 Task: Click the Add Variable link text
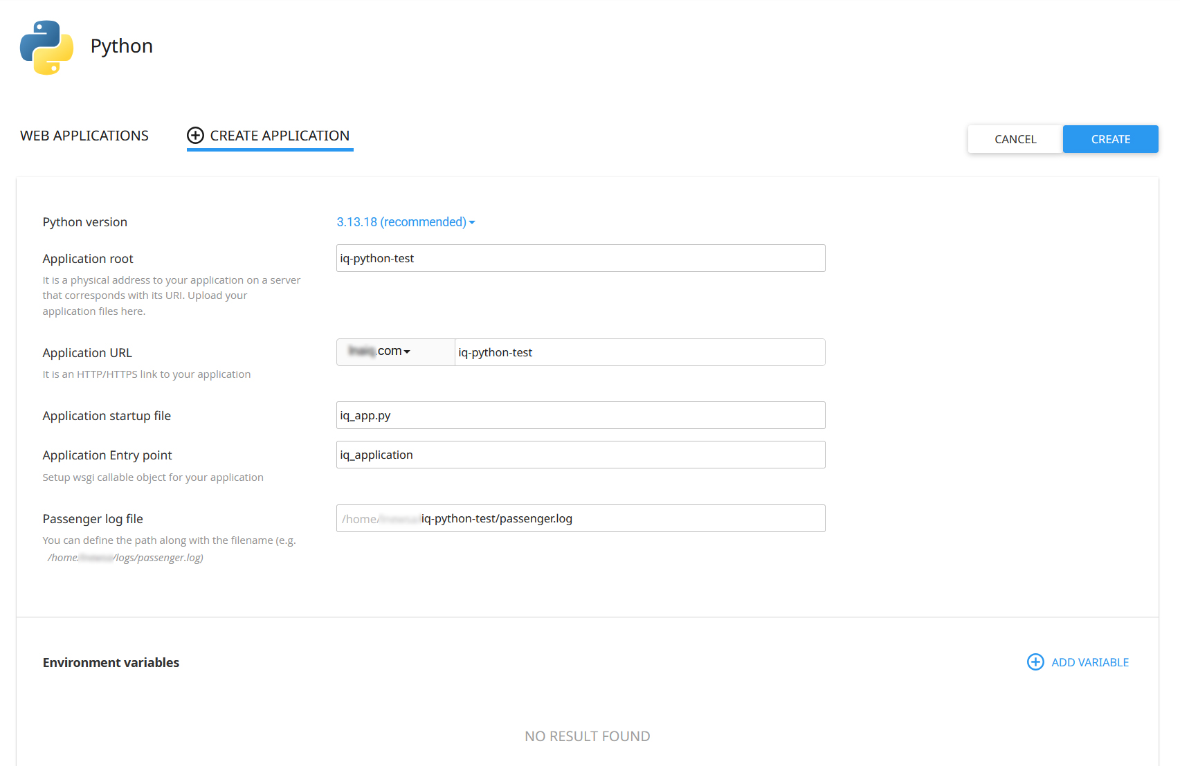1090,662
